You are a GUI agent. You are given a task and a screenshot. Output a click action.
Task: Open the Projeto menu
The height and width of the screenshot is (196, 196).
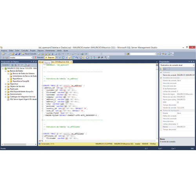click(x=33, y=51)
